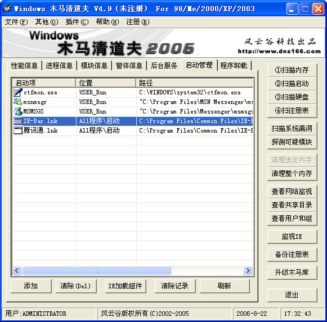The height and width of the screenshot is (322, 327).
Task: Open 查看网络监视
Action: 292,191
